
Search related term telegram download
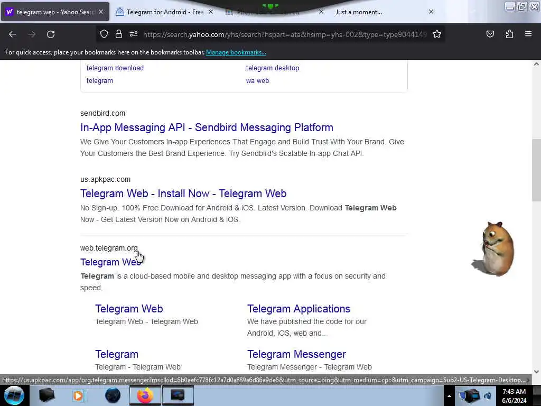point(115,68)
